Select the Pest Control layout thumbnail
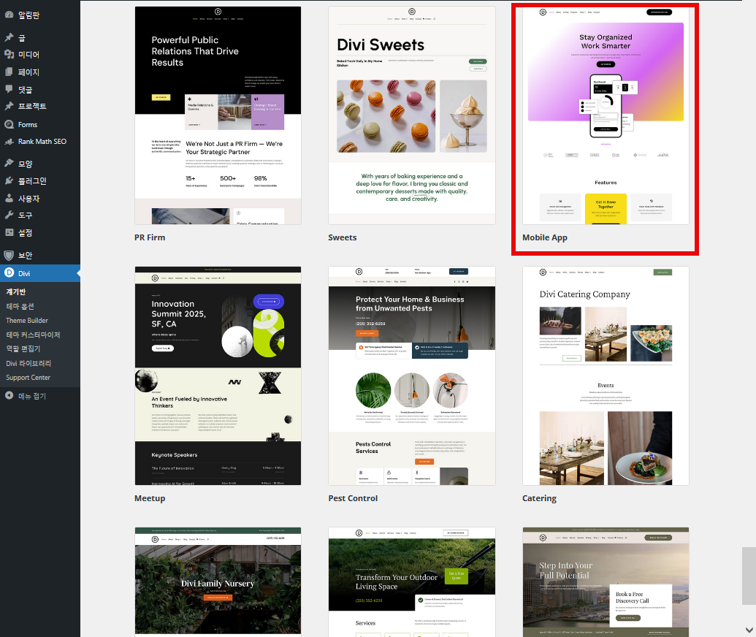Screen dimensions: 756x637 [412, 375]
